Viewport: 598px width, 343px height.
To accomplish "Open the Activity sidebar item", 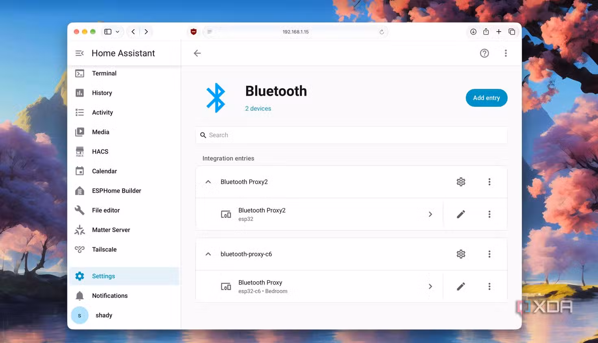I will click(124, 112).
